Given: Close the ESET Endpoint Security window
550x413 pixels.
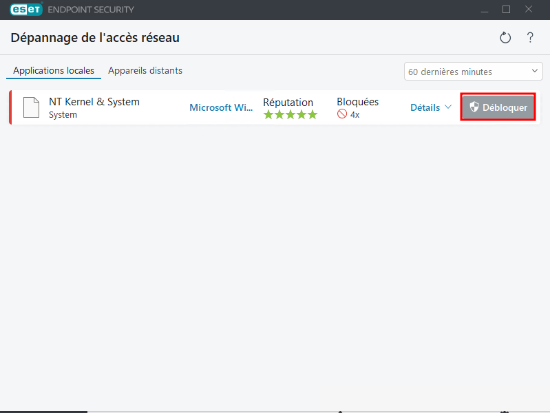Looking at the screenshot, I should 528,10.
